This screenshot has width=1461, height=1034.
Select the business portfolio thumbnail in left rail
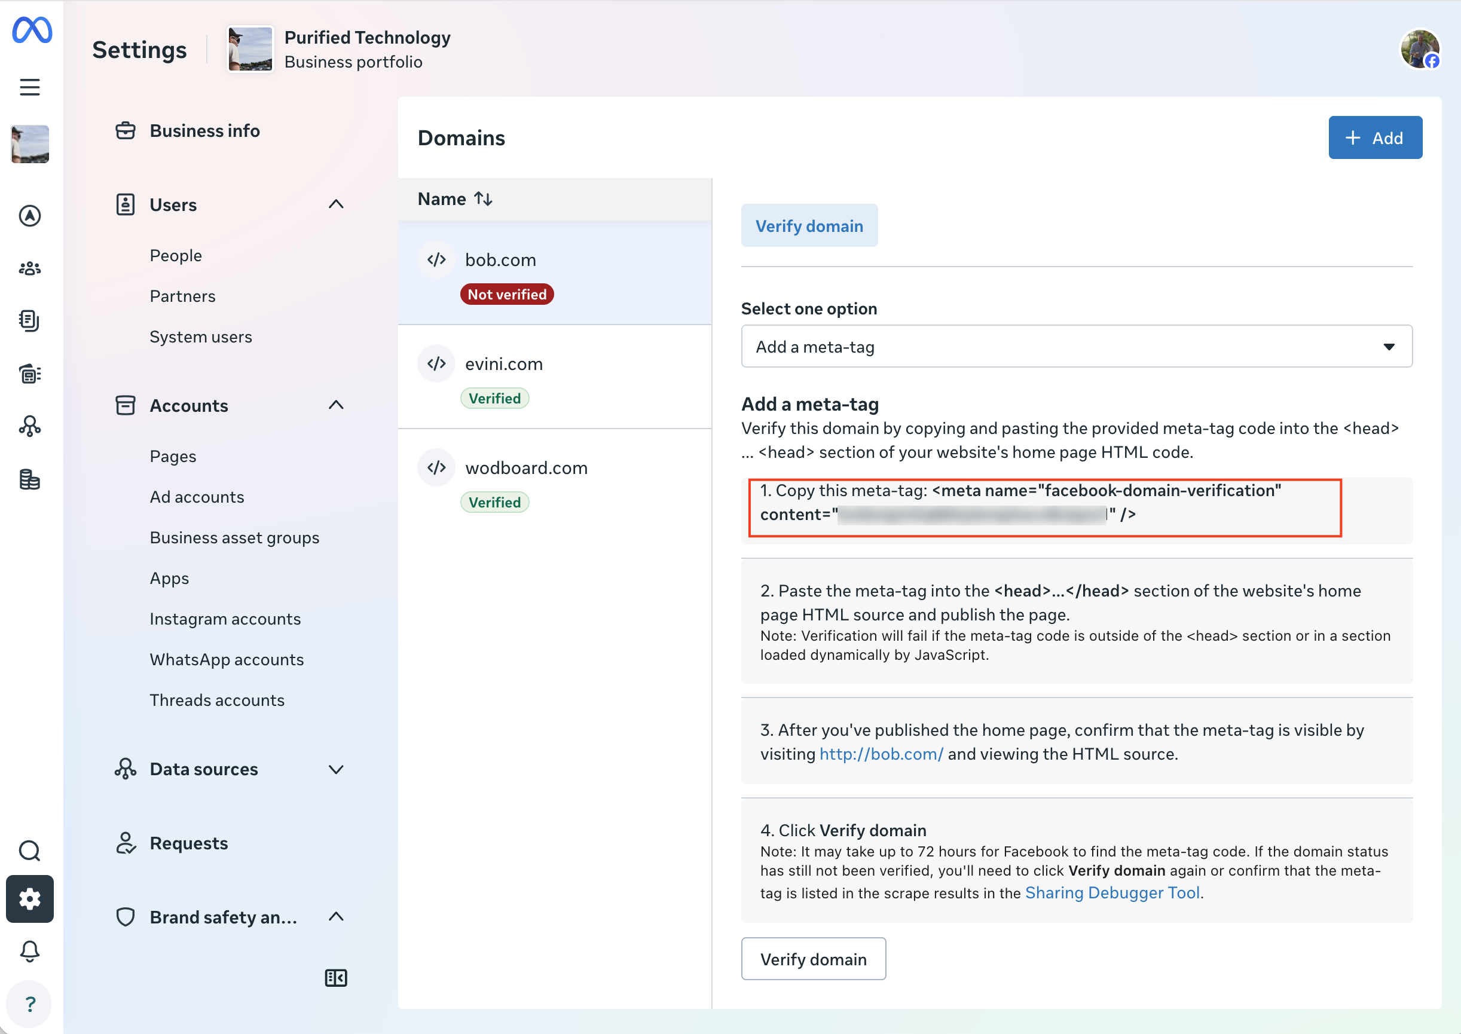pos(30,144)
